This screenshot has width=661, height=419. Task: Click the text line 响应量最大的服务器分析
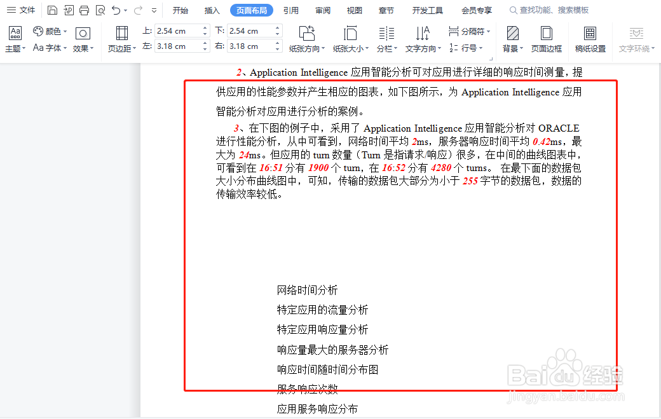pyautogui.click(x=332, y=350)
